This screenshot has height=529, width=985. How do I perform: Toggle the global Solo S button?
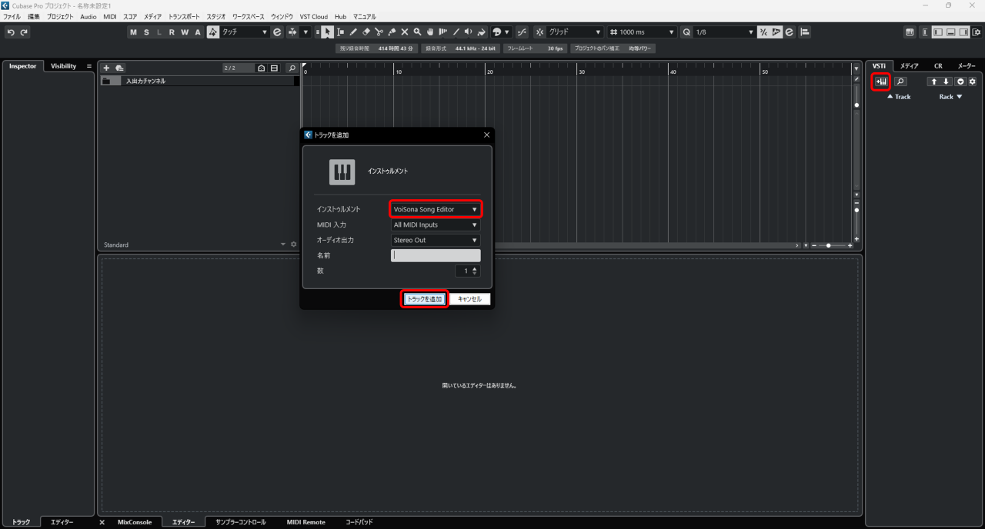point(146,32)
